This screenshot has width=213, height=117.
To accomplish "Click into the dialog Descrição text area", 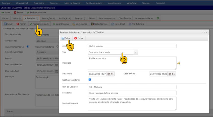I will click(132, 63).
